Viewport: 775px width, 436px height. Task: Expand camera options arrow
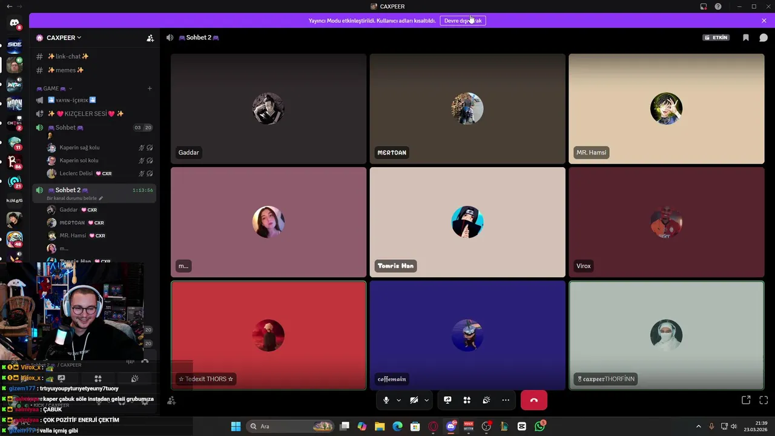tap(426, 400)
